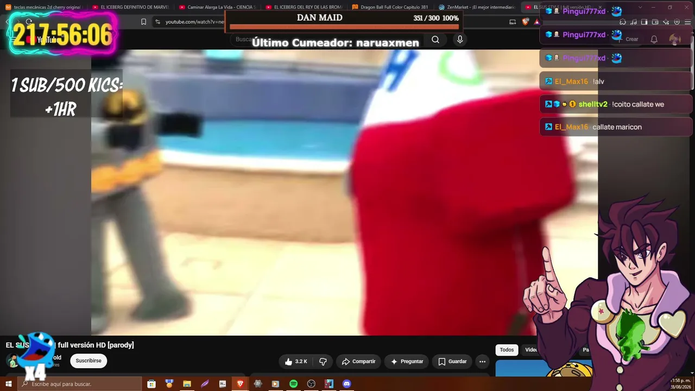695x391 pixels.
Task: Switch to 'Dragon Ball Full Color Capitulo 381' tab
Action: pyautogui.click(x=391, y=7)
